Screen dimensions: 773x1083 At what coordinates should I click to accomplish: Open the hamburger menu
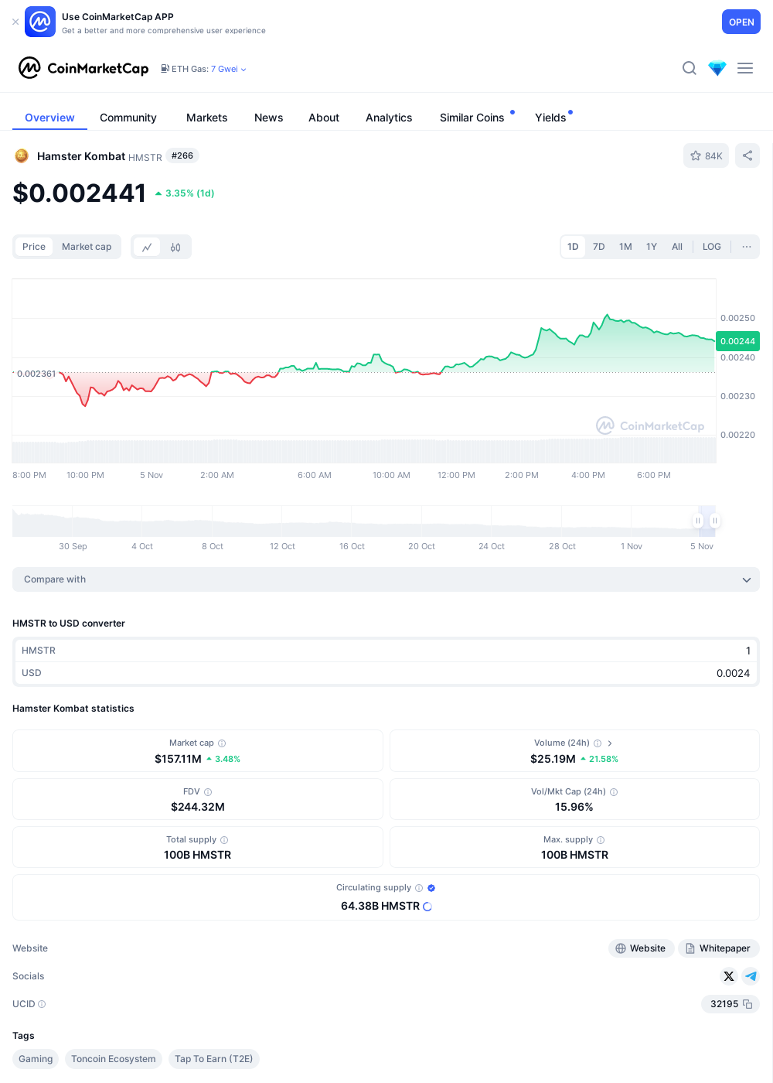coord(745,68)
